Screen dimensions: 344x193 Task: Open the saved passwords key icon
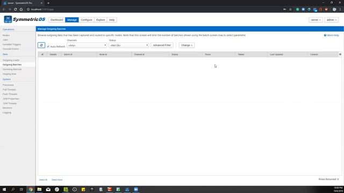pyautogui.click(x=284, y=10)
